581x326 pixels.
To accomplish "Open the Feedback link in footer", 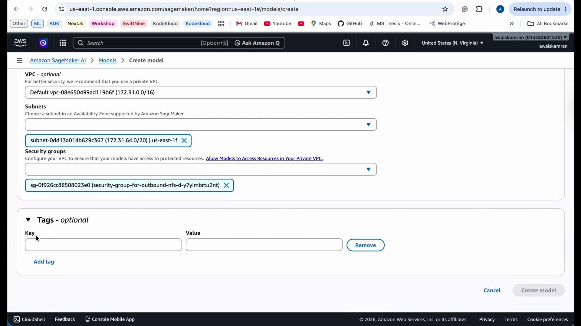I will tap(65, 320).
